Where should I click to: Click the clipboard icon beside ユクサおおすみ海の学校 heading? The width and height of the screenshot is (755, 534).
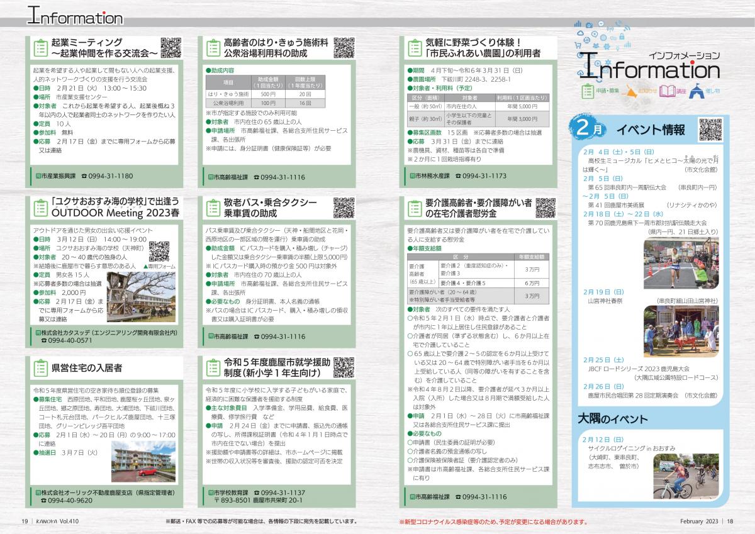[x=42, y=207]
